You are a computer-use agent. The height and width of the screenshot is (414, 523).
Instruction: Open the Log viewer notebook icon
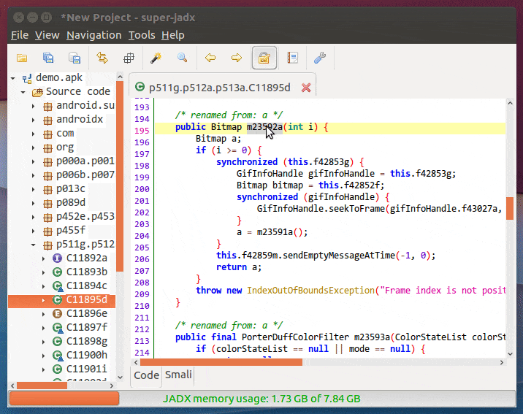tap(292, 58)
